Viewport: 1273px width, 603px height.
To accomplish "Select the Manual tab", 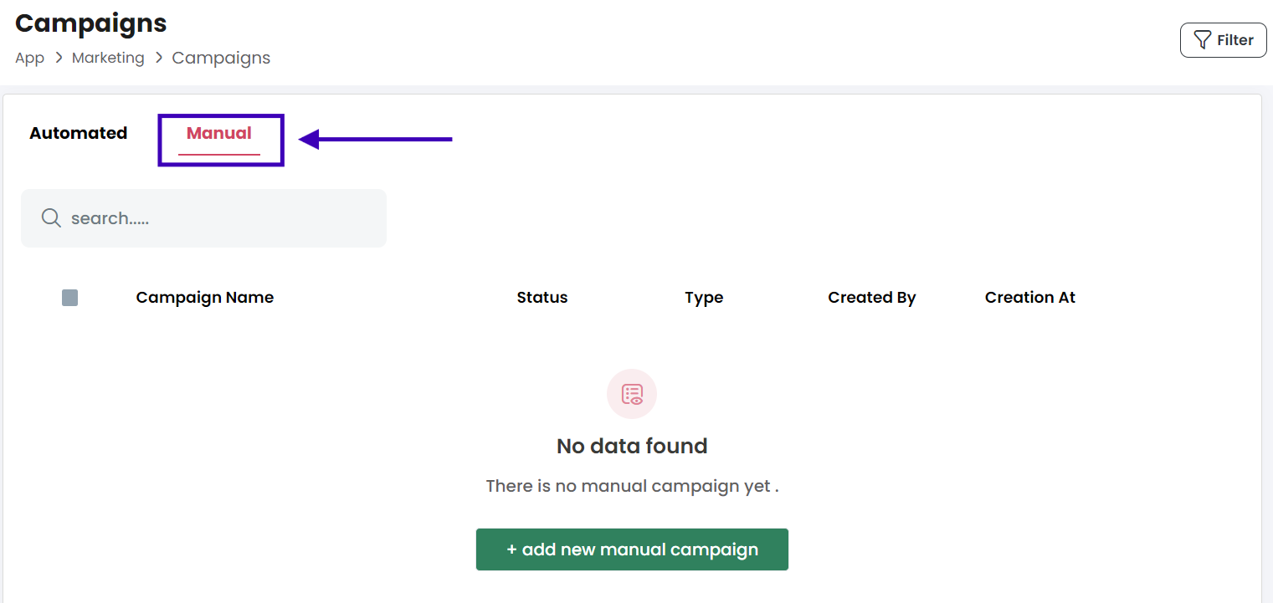I will (219, 133).
